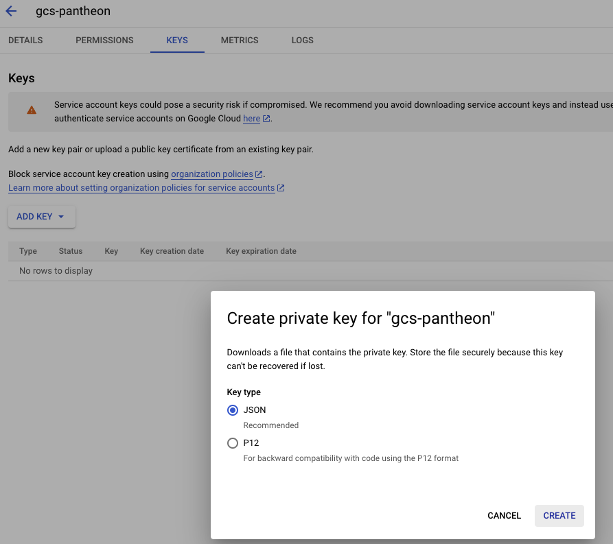Expand the ADD KEY dropdown
The image size is (613, 544).
click(x=41, y=217)
